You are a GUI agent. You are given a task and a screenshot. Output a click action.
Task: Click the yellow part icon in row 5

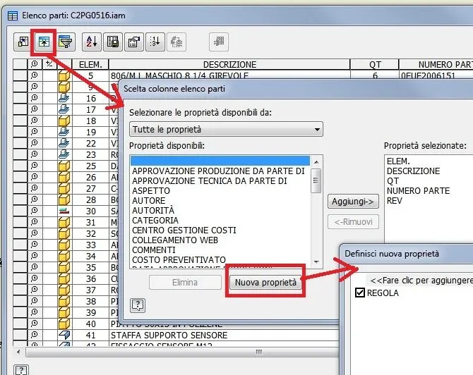pos(64,75)
